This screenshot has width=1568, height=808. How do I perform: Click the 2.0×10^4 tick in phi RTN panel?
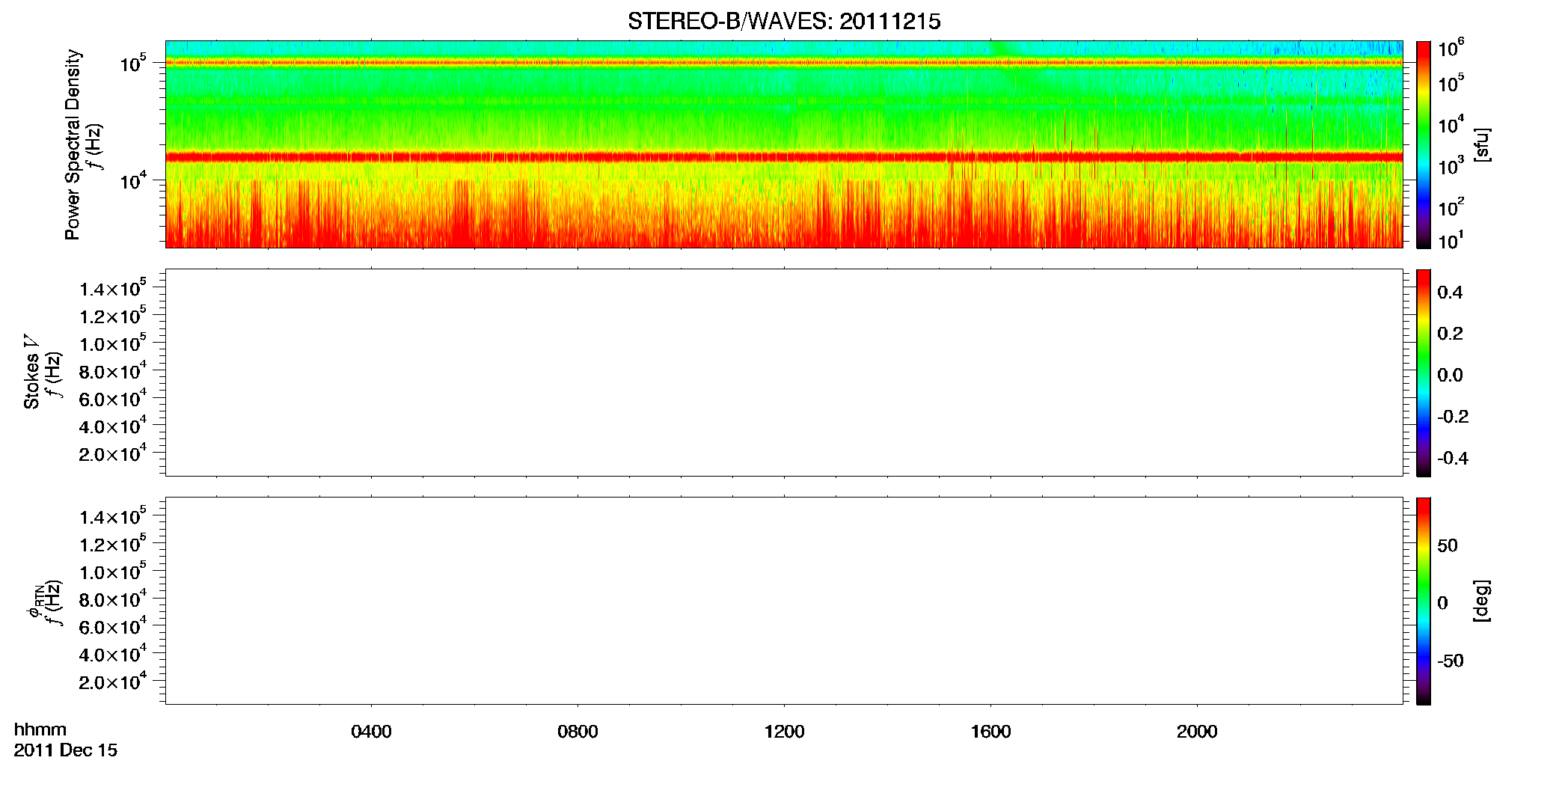pyautogui.click(x=113, y=681)
